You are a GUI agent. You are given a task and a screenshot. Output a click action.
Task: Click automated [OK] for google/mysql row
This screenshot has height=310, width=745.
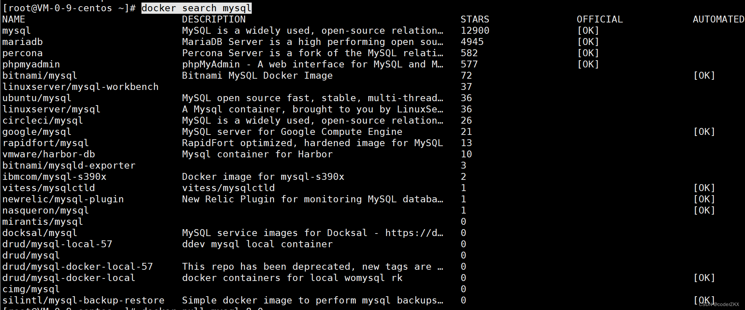point(704,132)
